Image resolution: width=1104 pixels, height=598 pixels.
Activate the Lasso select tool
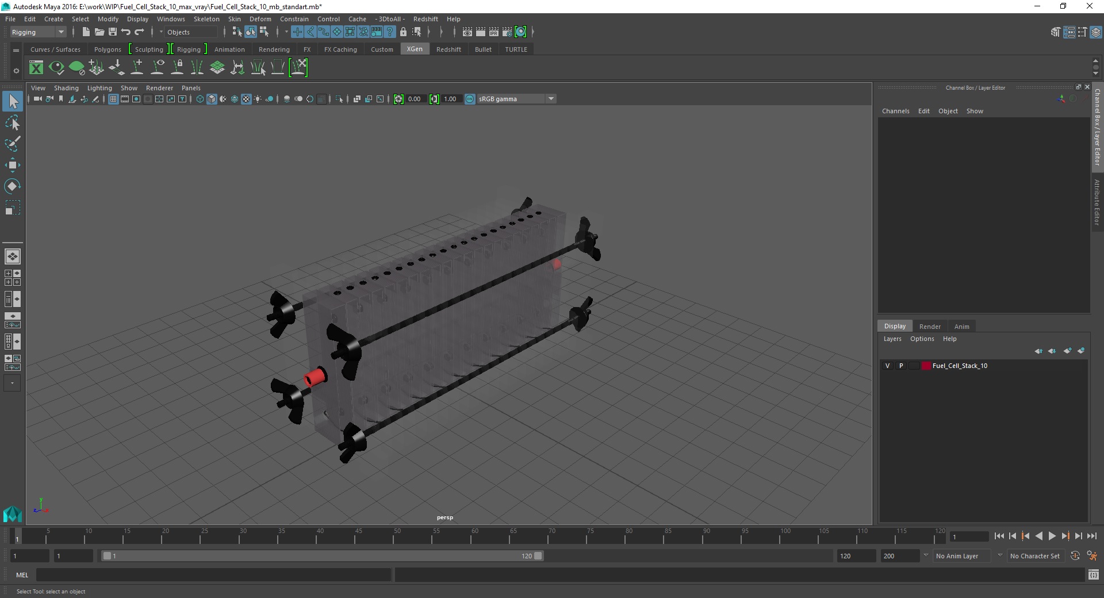click(13, 123)
